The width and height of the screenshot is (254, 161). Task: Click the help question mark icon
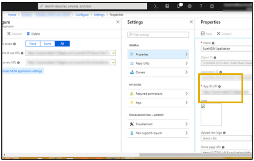point(201,6)
